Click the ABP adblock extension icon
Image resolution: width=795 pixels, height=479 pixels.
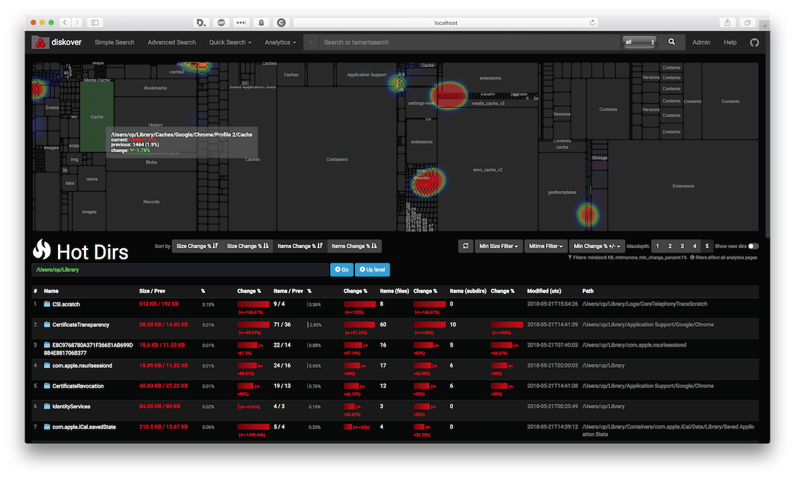[x=221, y=22]
